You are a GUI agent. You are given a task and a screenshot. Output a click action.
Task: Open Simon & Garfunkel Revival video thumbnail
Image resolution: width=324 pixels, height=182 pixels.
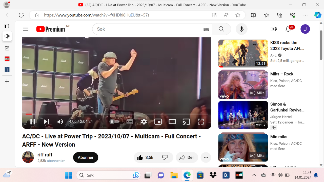[x=243, y=115]
